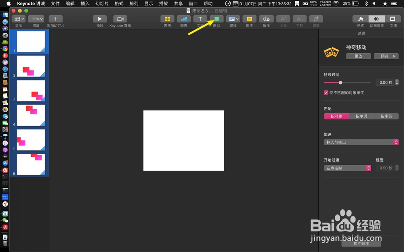Open the 媒体 media dropdown
The height and width of the screenshot is (252, 404).
(233, 19)
